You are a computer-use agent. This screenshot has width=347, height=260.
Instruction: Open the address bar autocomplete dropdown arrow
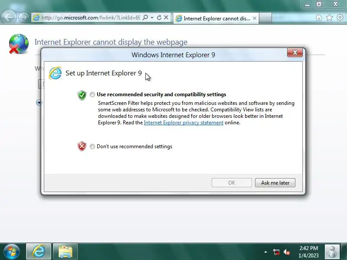coord(152,17)
